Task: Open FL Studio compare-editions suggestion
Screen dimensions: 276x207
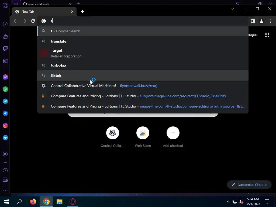Action: (x=143, y=106)
